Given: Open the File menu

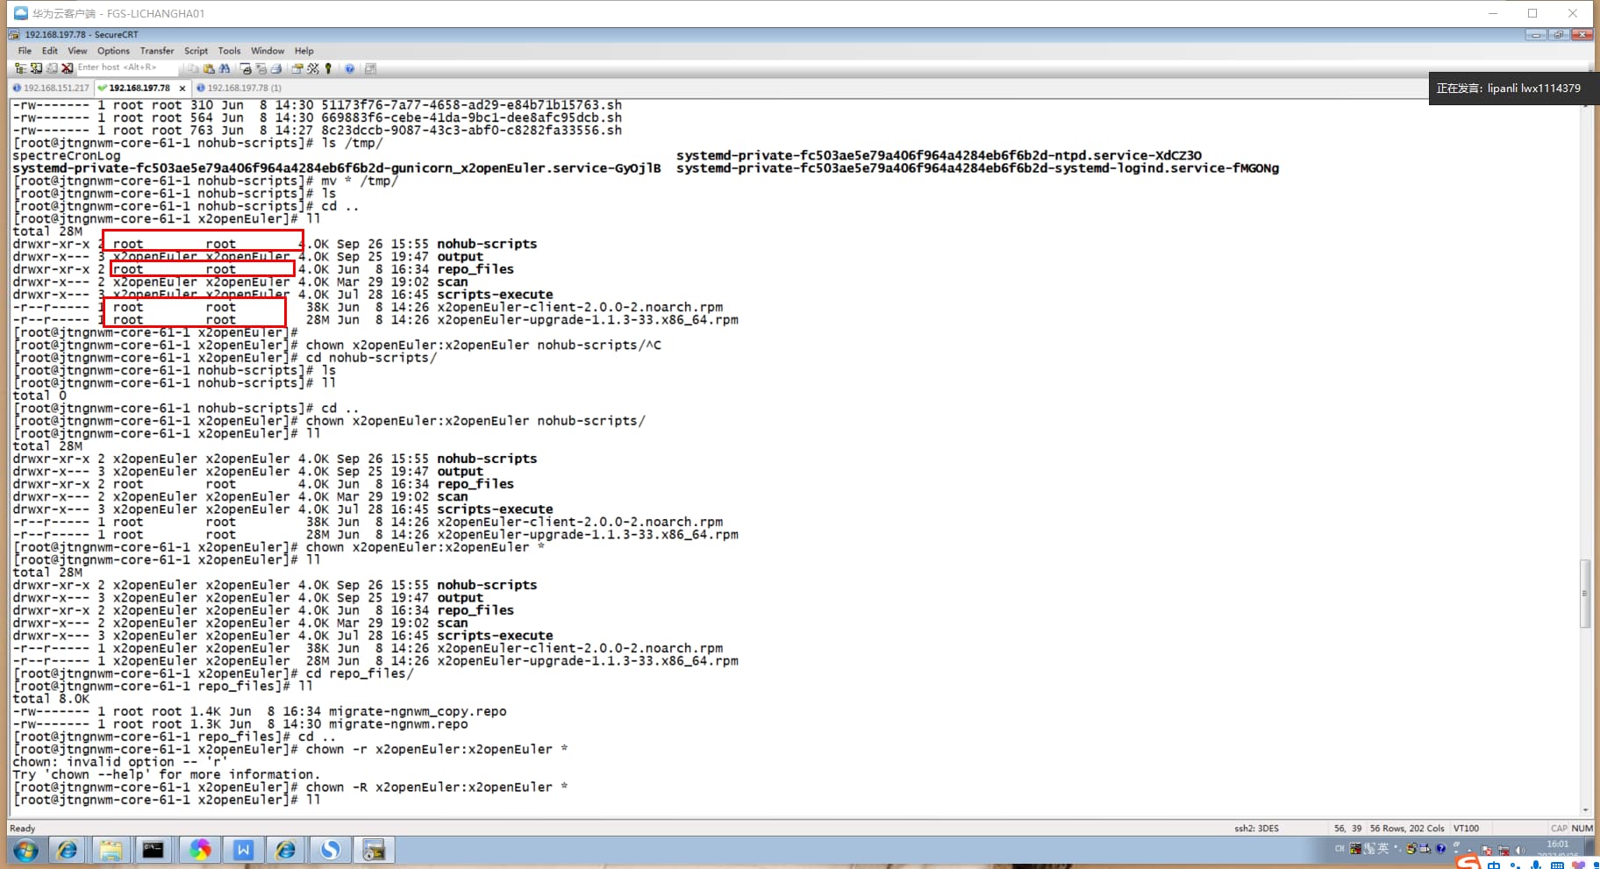Looking at the screenshot, I should 25,51.
